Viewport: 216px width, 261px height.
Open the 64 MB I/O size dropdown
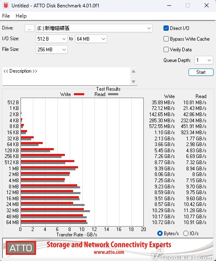tap(91, 39)
